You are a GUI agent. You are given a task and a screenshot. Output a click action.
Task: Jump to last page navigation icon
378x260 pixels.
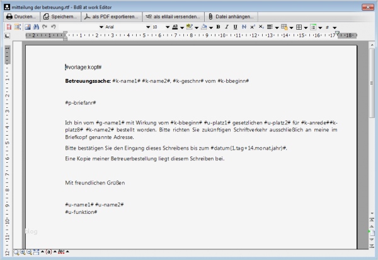click(x=372, y=246)
